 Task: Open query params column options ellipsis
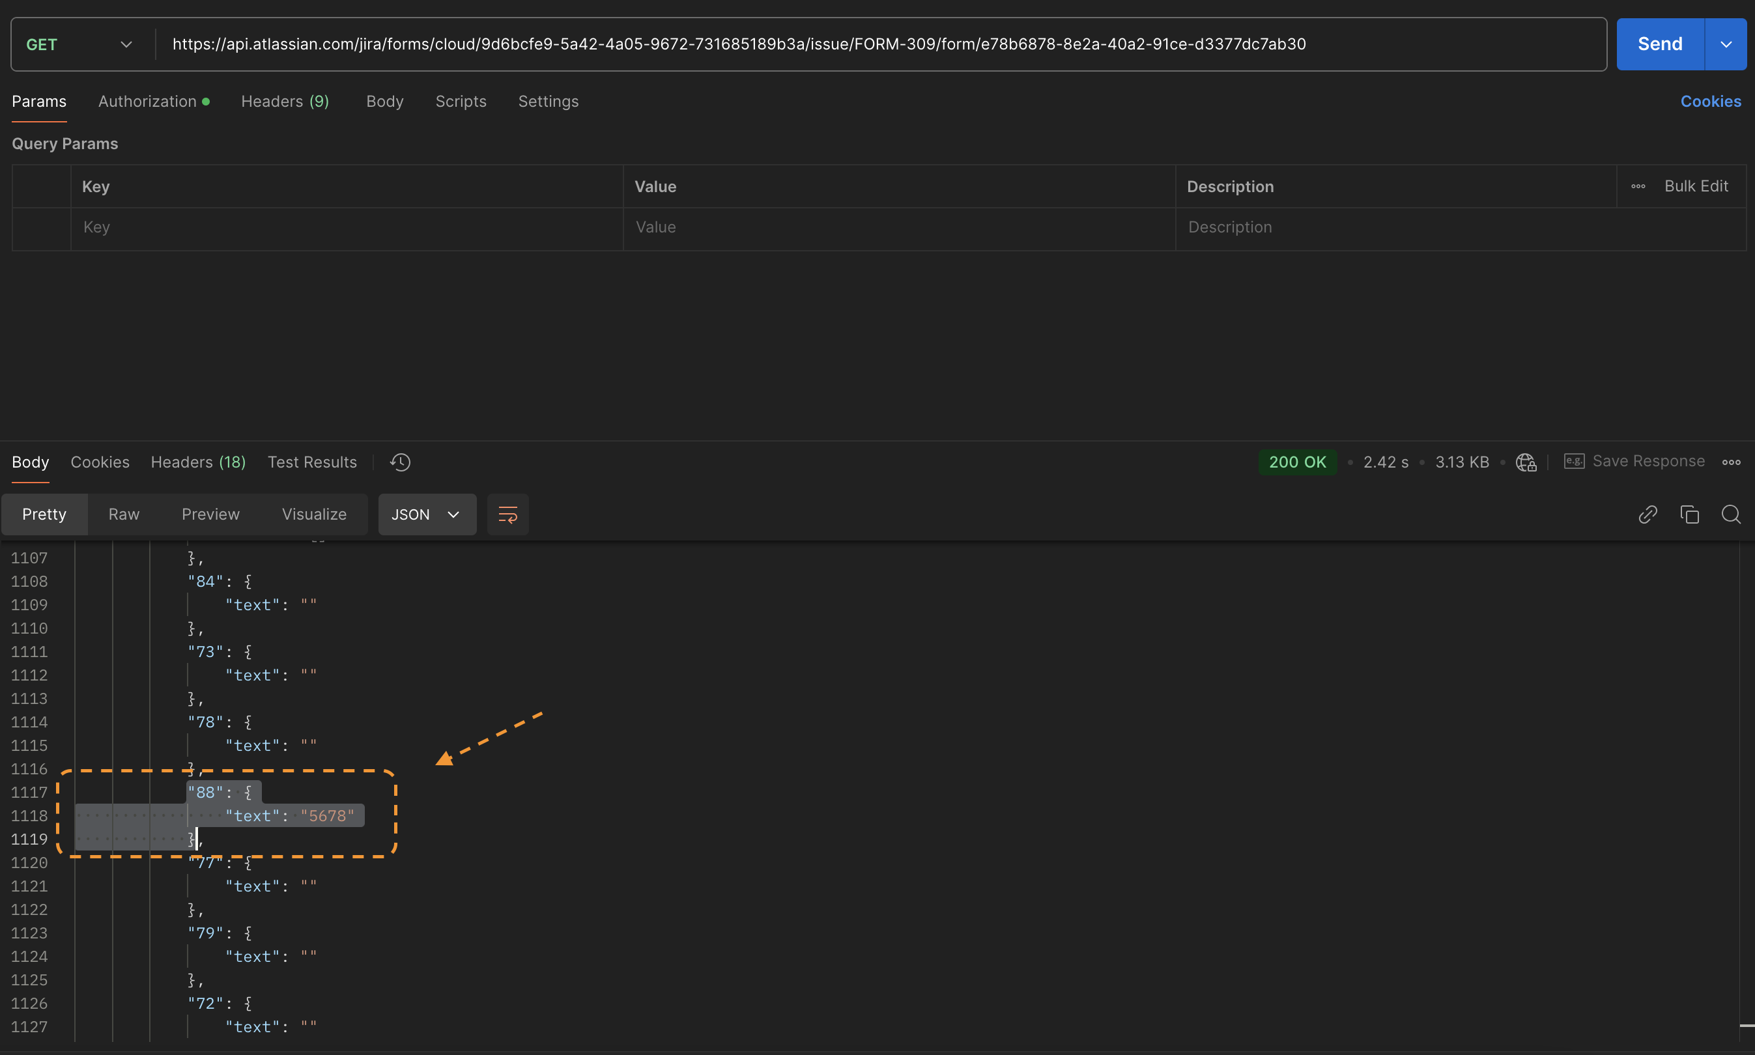(1638, 186)
